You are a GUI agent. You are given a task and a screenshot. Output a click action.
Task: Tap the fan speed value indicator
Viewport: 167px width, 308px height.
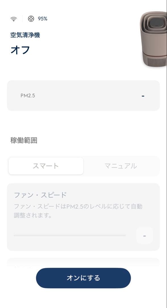click(145, 235)
